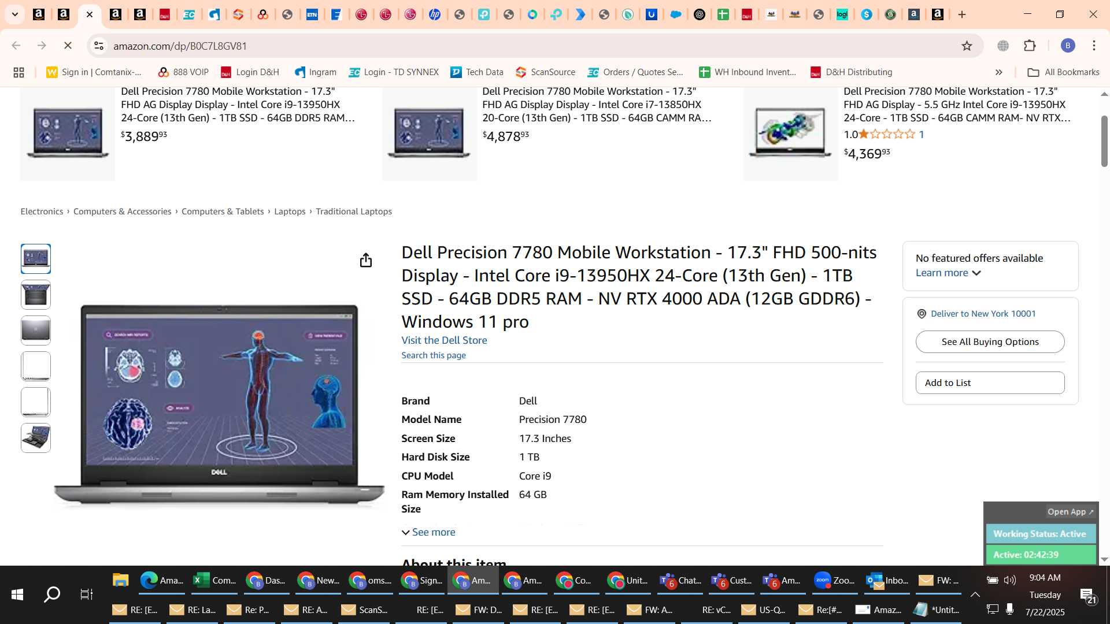Click the address bar URL field
Screen dimensions: 1110x624
coord(520,46)
